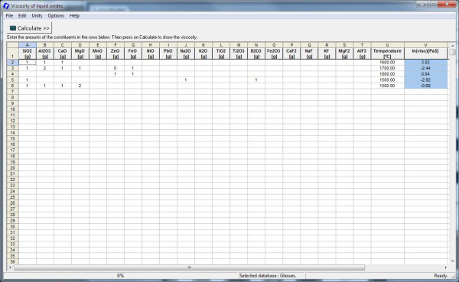Click the viscosity result 3.02 cell

point(425,63)
